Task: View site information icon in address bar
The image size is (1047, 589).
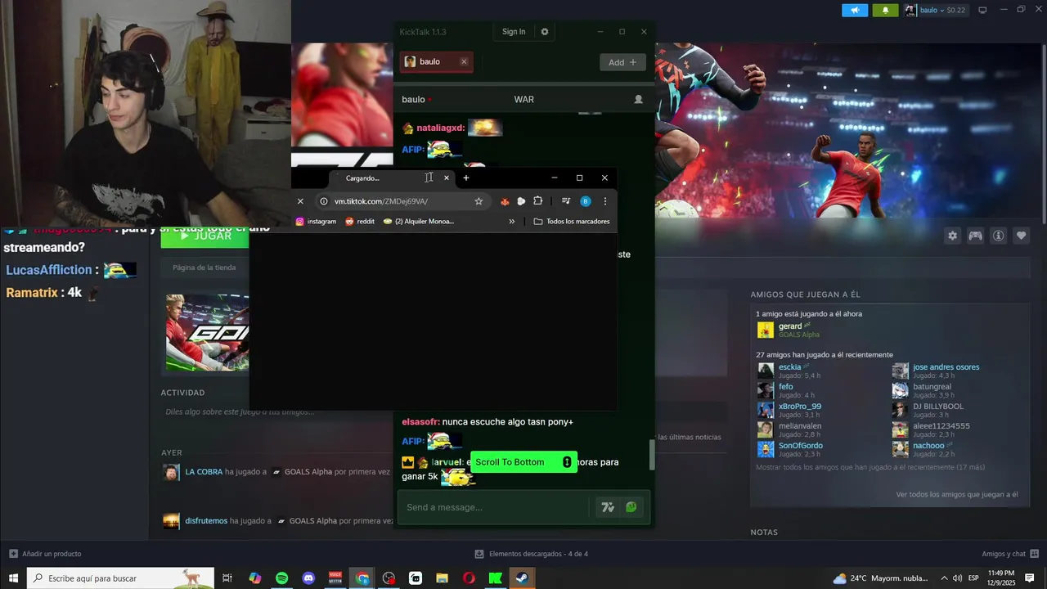Action: (x=324, y=201)
